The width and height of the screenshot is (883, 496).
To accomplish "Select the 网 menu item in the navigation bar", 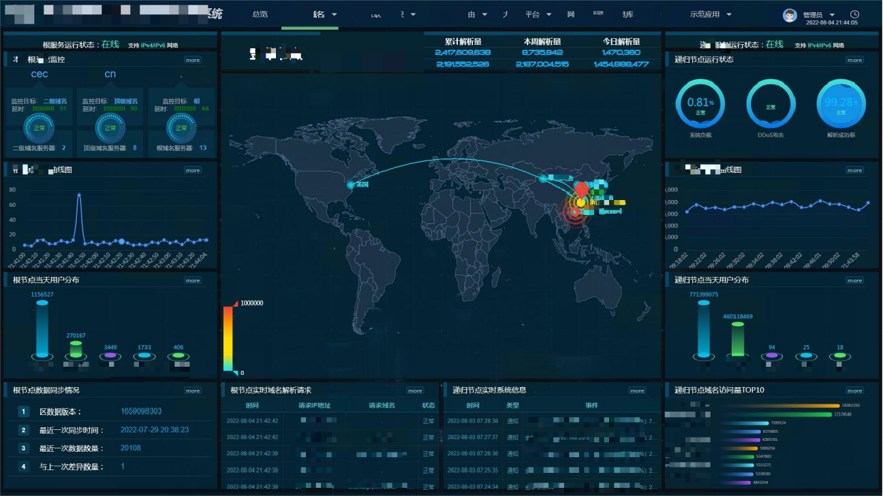I will (x=570, y=14).
